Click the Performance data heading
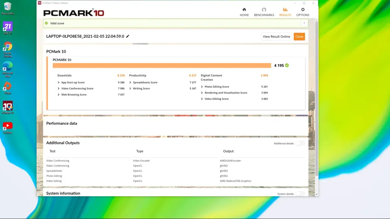This screenshot has width=390, height=219. coord(62,124)
